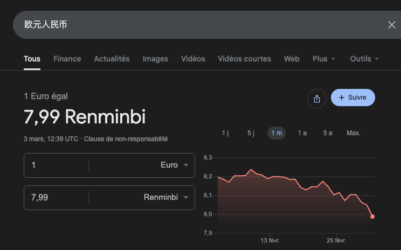401x250 pixels.
Task: Switch to the Finance tab
Action: (x=67, y=59)
